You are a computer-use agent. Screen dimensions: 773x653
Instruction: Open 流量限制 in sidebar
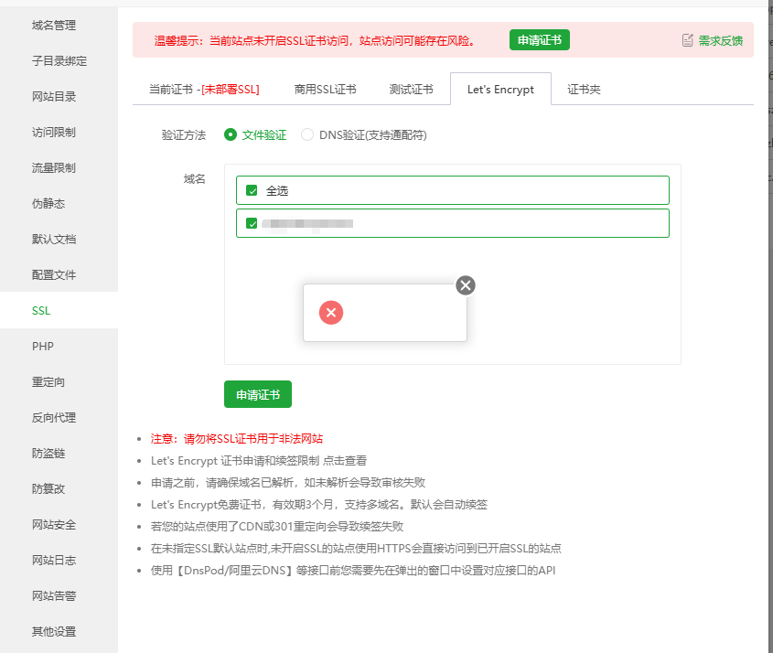coord(54,167)
